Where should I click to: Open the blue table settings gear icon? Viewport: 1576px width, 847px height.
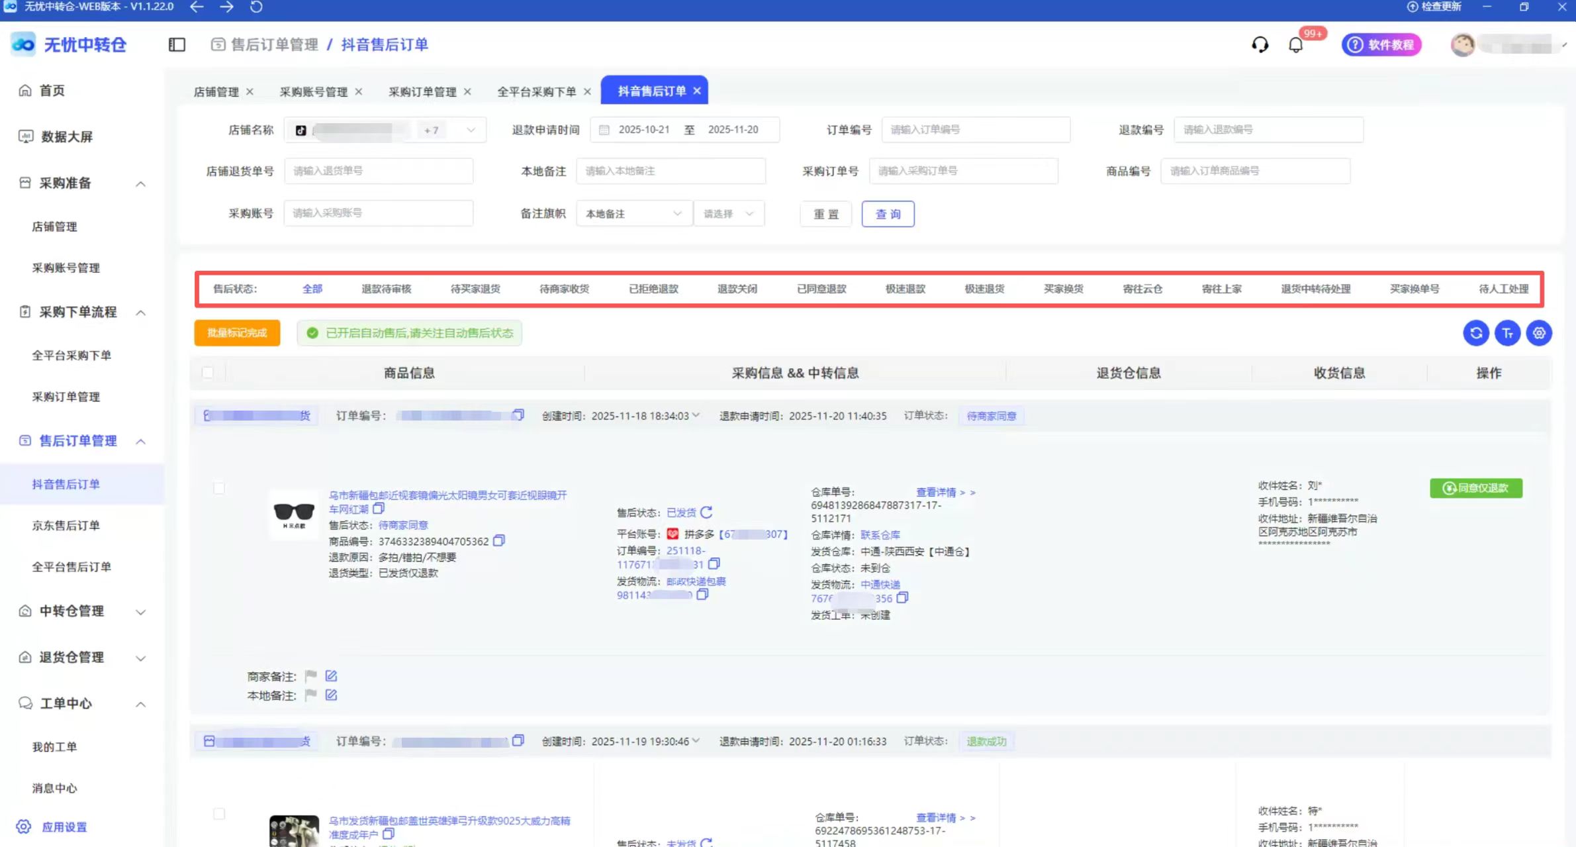pyautogui.click(x=1539, y=333)
